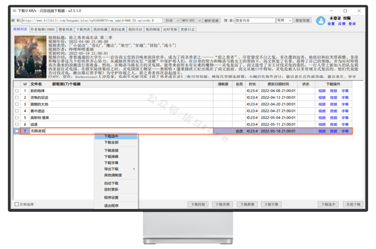Click 字幕 link for row 追逐
This screenshot has width=376, height=249.
[345, 125]
